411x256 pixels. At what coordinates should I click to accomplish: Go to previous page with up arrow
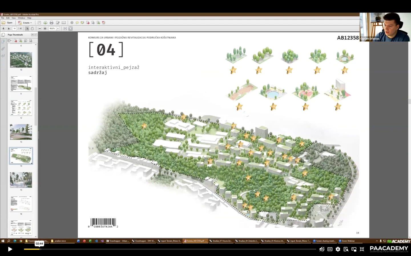pyautogui.click(x=3, y=28)
